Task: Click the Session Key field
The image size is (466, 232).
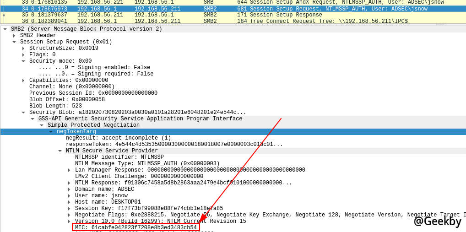Action: pyautogui.click(x=149, y=209)
